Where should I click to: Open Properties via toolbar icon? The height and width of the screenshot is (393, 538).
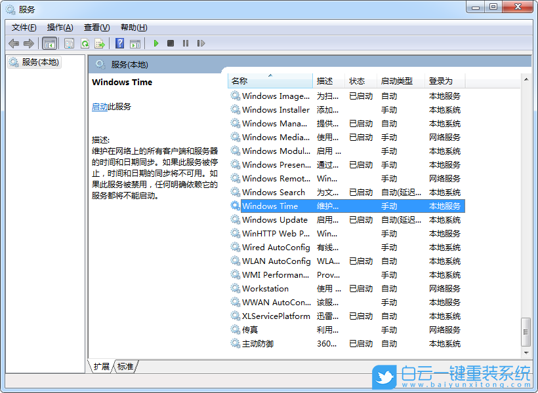coord(68,43)
